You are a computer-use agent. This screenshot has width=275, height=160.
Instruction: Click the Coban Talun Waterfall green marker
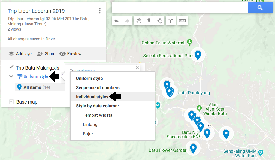pos(189,42)
